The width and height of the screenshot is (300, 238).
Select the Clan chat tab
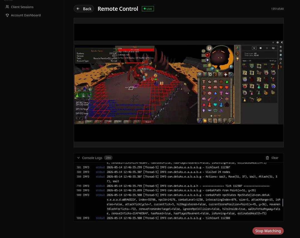(127, 122)
